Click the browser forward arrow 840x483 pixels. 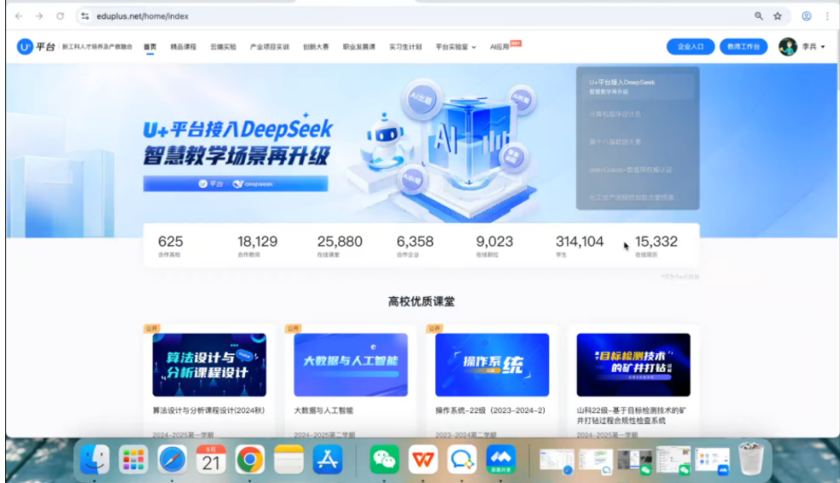click(x=39, y=16)
